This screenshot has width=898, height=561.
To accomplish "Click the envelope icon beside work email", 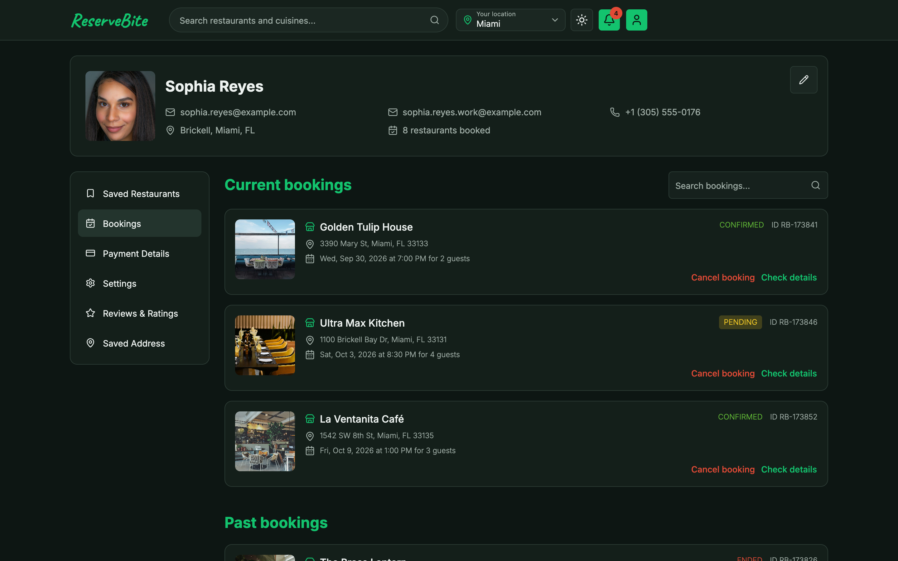I will point(393,112).
